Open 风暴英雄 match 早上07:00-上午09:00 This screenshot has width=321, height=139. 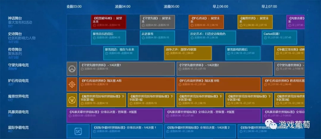(x=283, y=115)
